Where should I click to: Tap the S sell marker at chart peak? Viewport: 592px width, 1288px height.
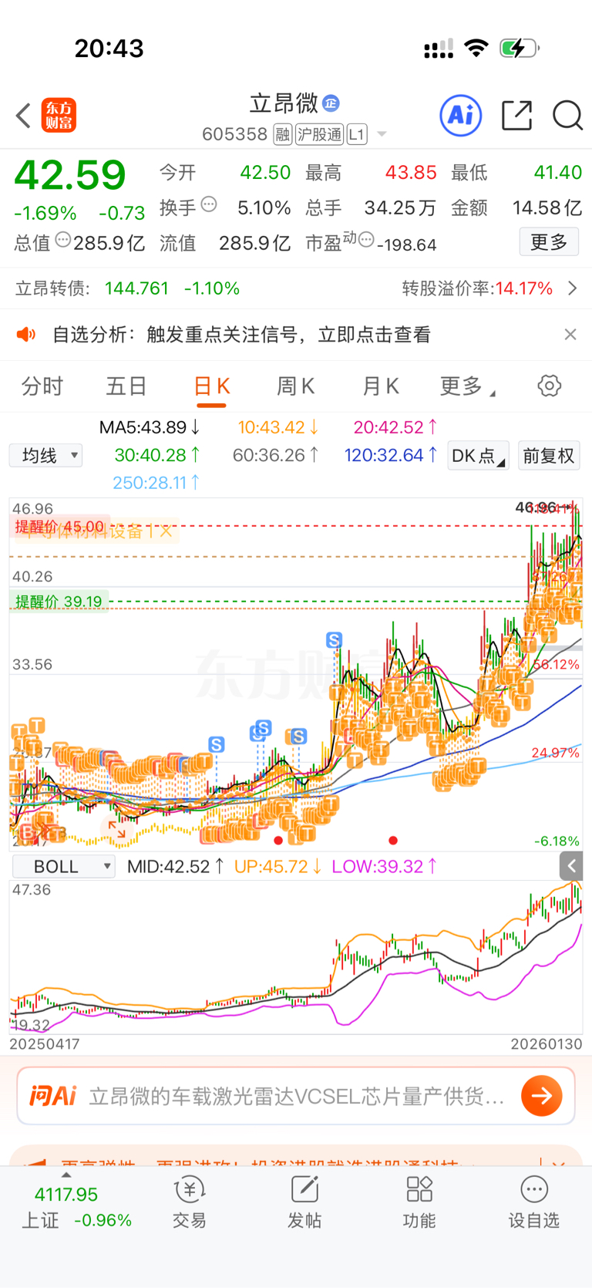coord(334,640)
